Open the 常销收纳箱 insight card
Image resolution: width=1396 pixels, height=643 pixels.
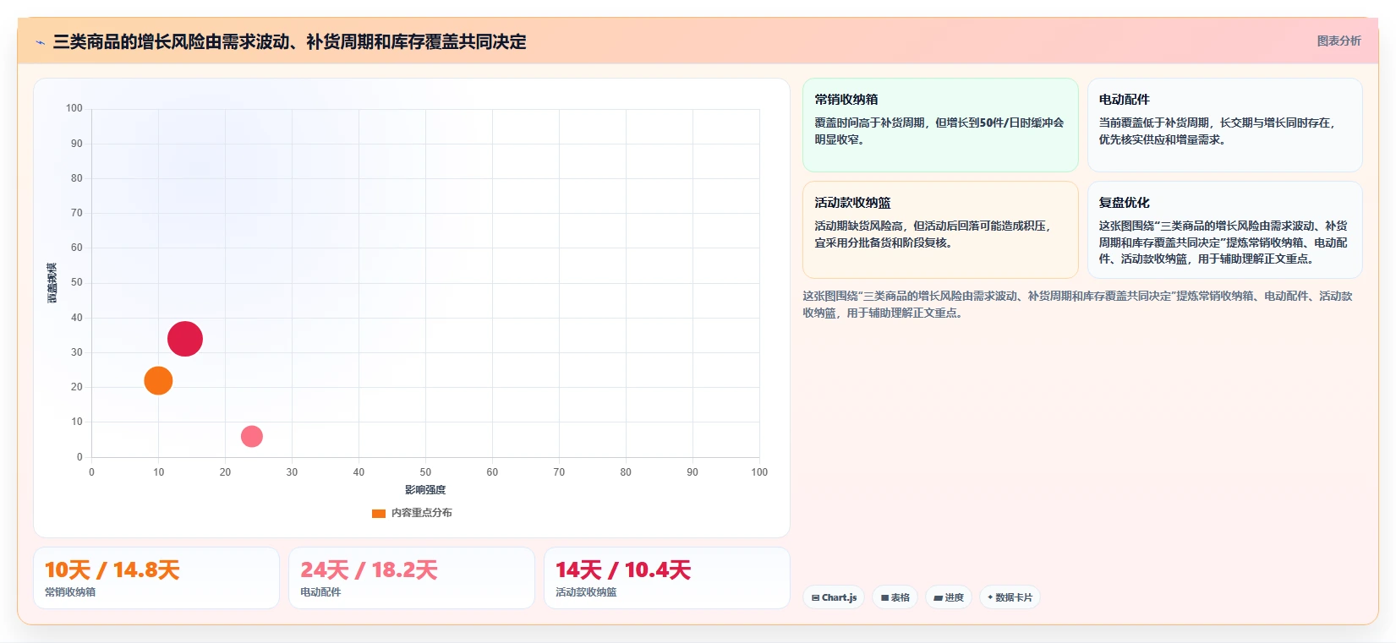940,125
